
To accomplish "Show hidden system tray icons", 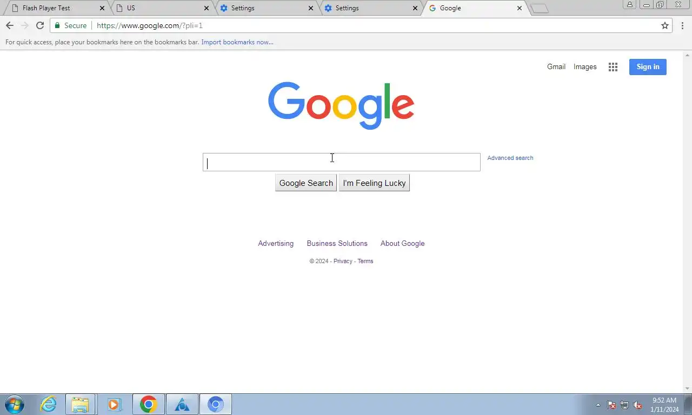I will click(x=598, y=405).
